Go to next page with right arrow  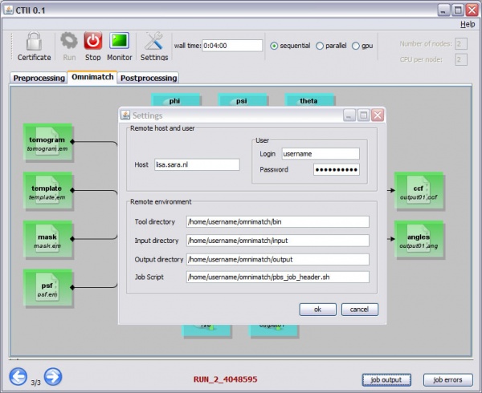point(53,376)
